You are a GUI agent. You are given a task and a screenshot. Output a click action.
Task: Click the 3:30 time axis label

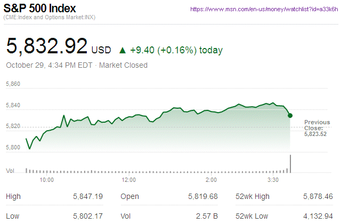[x=274, y=180]
